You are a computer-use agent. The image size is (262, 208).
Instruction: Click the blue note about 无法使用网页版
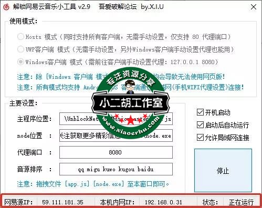tap(121, 77)
